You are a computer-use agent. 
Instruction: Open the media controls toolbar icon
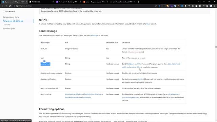pos(203,6)
